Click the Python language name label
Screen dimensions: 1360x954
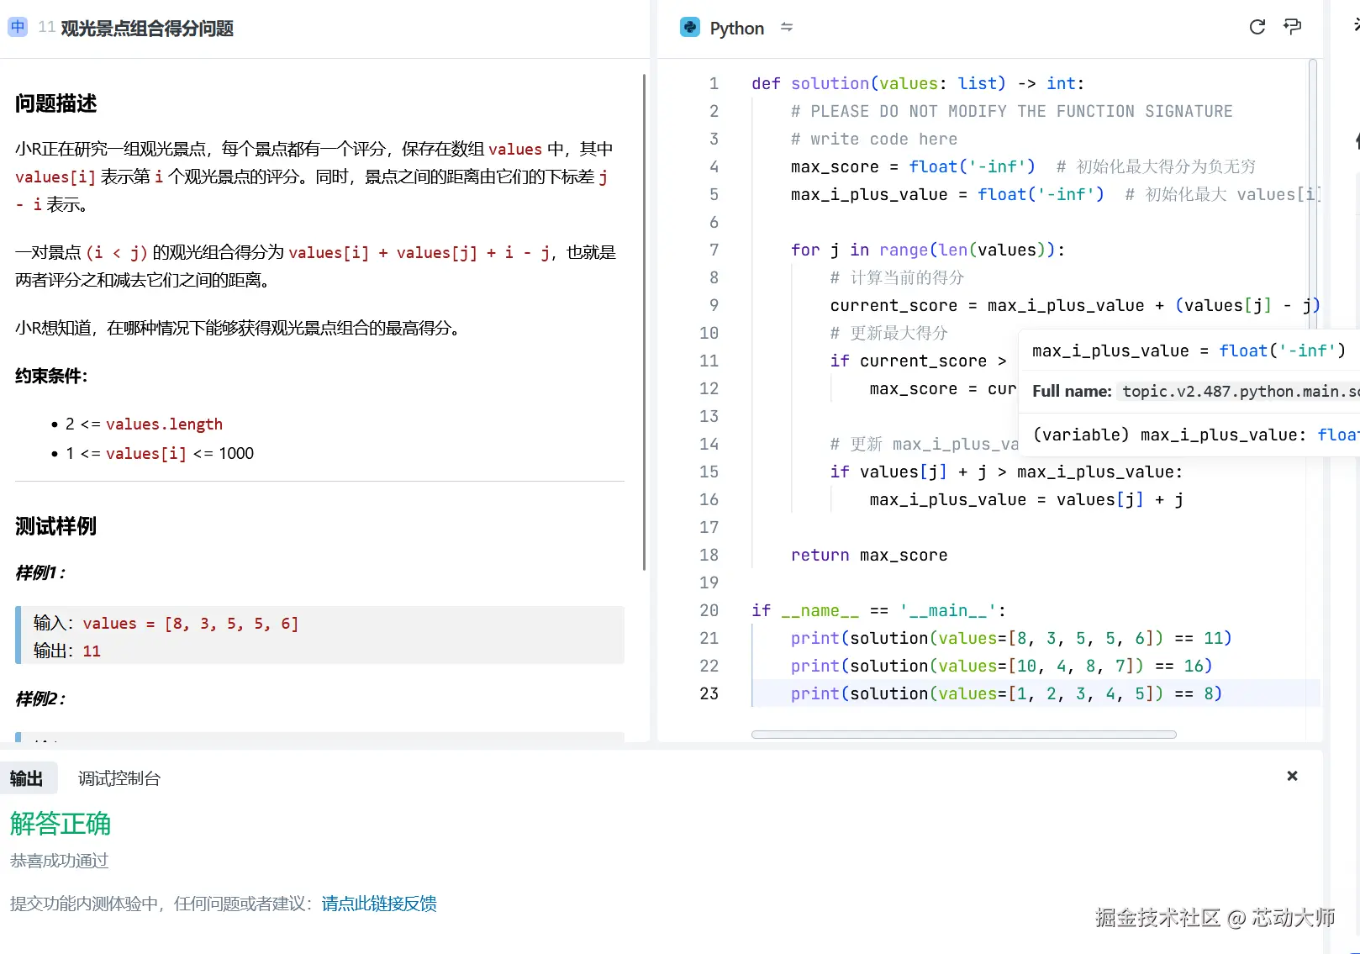(736, 28)
